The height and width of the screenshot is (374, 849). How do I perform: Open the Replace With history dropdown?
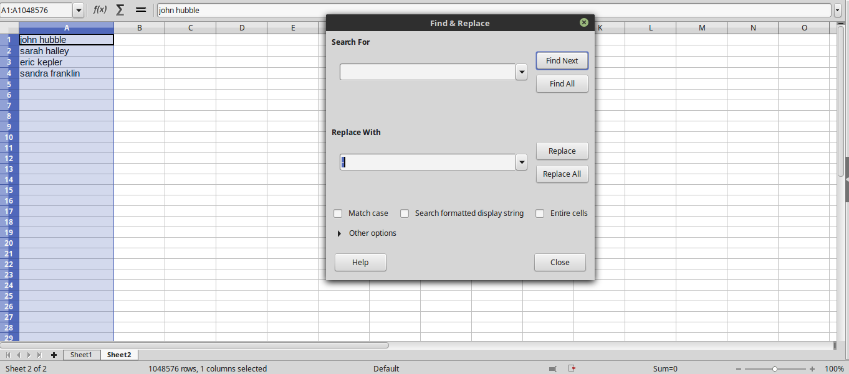(521, 162)
